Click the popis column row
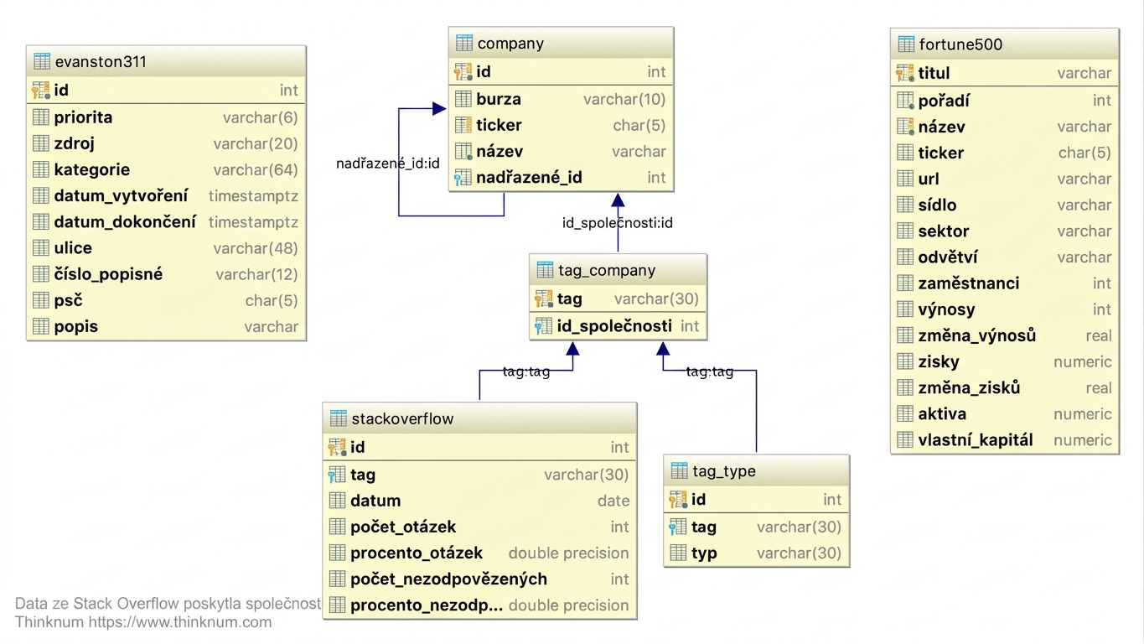This screenshot has width=1144, height=644. [x=166, y=326]
